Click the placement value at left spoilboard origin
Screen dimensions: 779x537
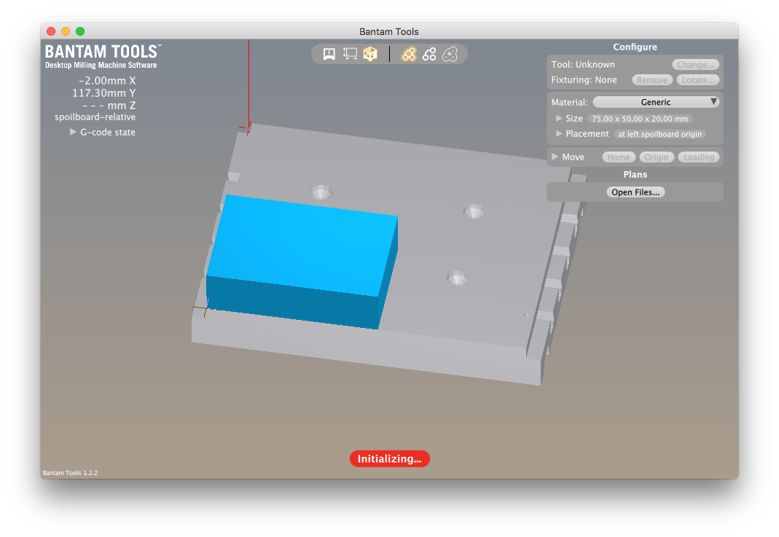point(659,134)
